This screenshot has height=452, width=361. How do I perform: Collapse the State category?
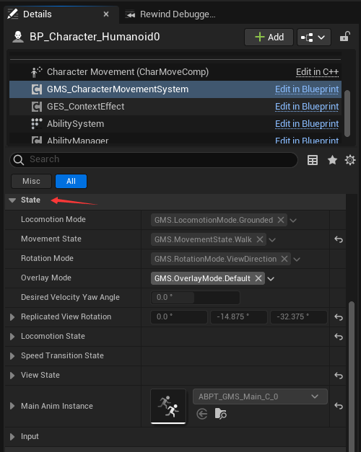[12, 200]
